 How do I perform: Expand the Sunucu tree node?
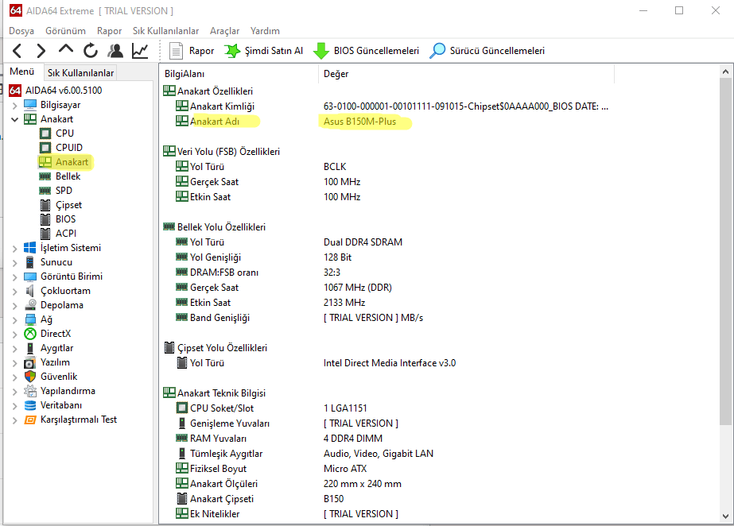[x=14, y=263]
